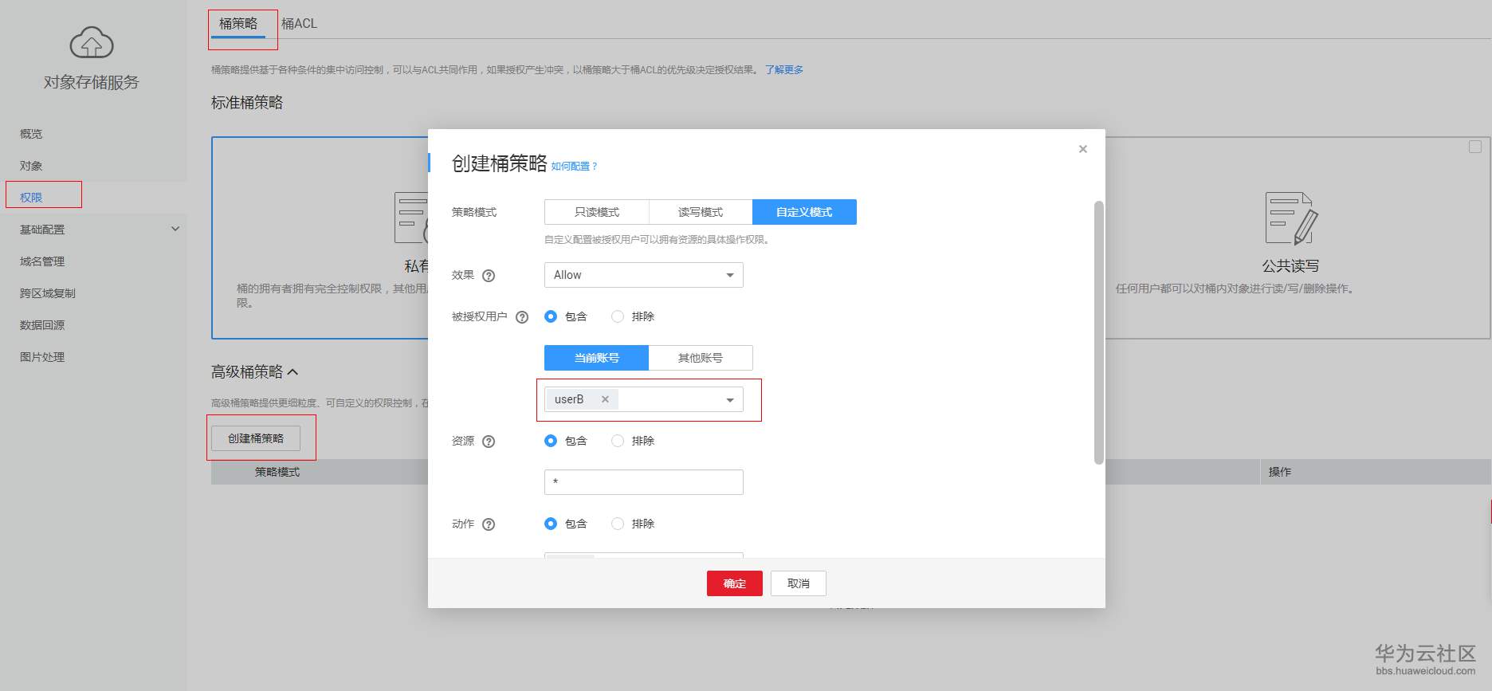Tick the 公共读写 card checkbox
The width and height of the screenshot is (1492, 691).
pos(1475,147)
